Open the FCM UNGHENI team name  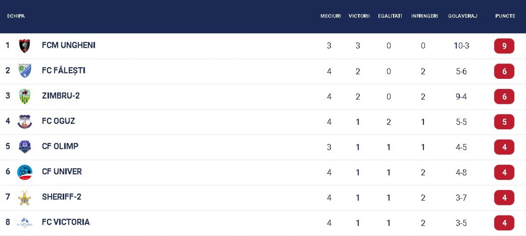tap(68, 45)
